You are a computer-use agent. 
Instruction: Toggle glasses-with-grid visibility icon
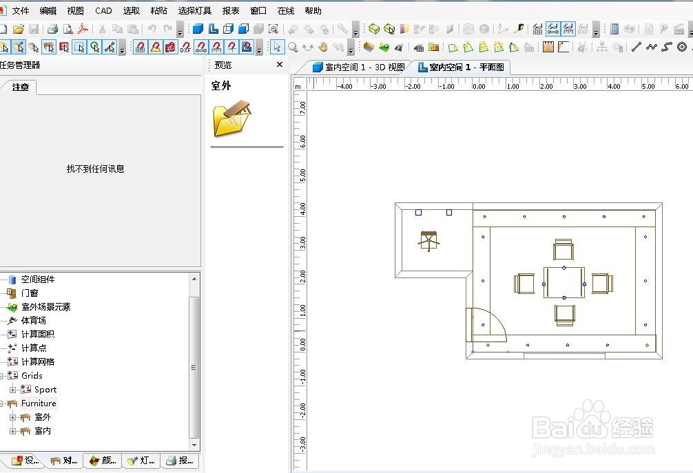537,29
